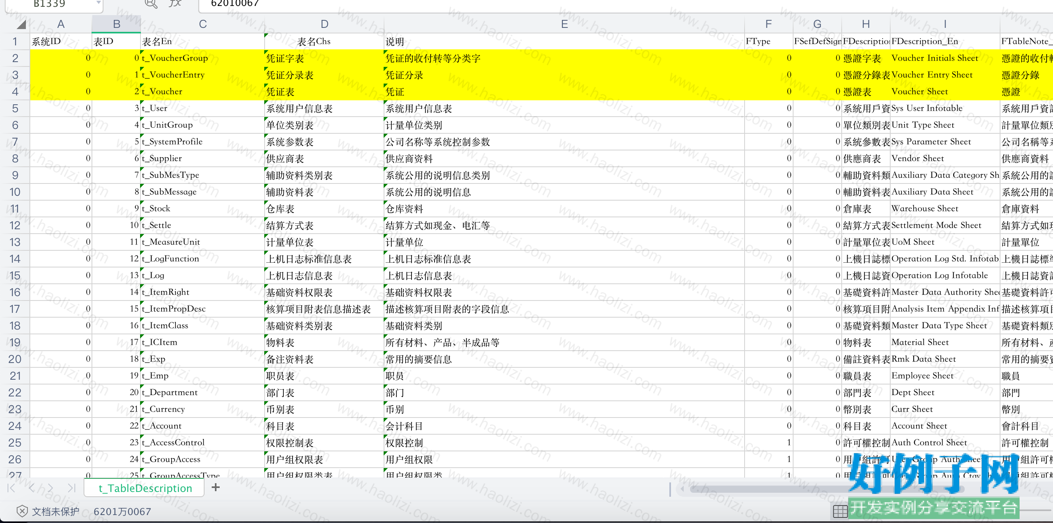Add a new sheet with plus button
This screenshot has width=1053, height=523.
[215, 488]
